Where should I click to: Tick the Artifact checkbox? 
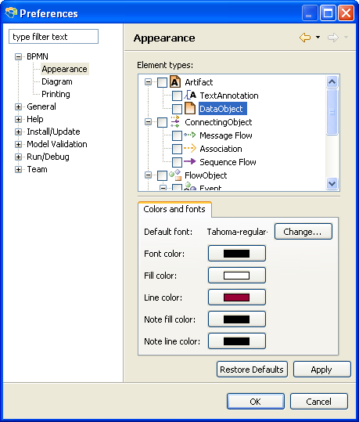[162, 82]
